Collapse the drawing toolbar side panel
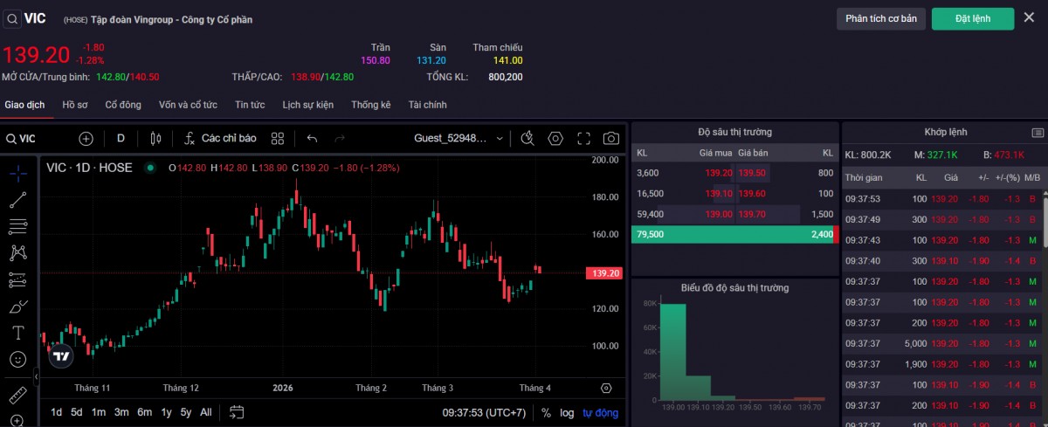 (37, 376)
